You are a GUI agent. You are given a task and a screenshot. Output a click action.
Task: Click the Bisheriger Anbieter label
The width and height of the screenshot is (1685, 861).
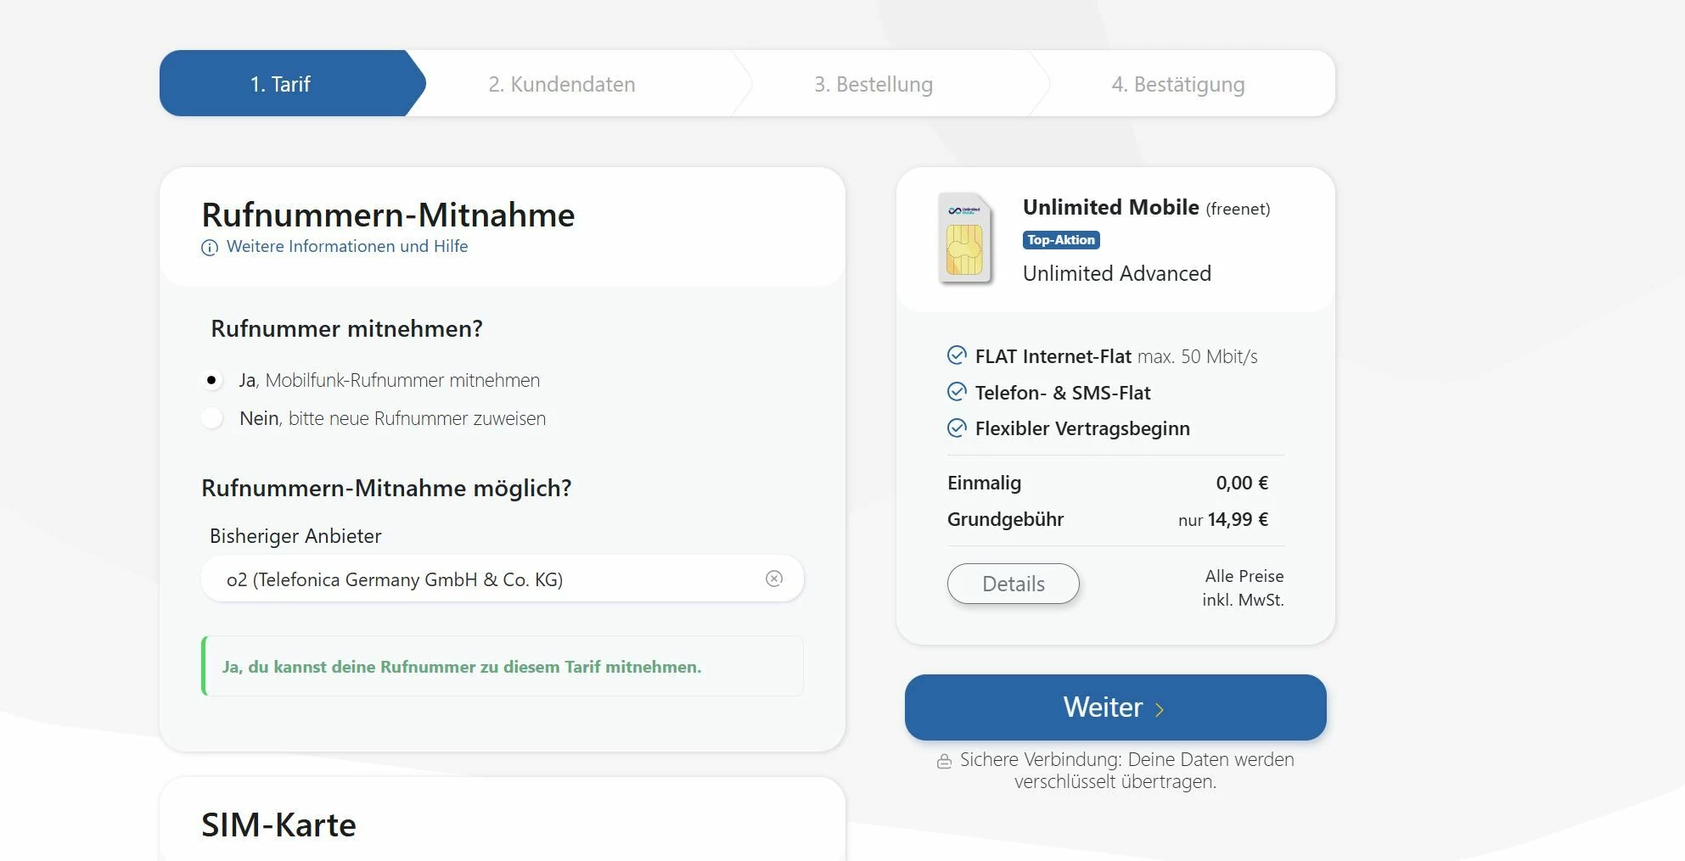coord(295,536)
